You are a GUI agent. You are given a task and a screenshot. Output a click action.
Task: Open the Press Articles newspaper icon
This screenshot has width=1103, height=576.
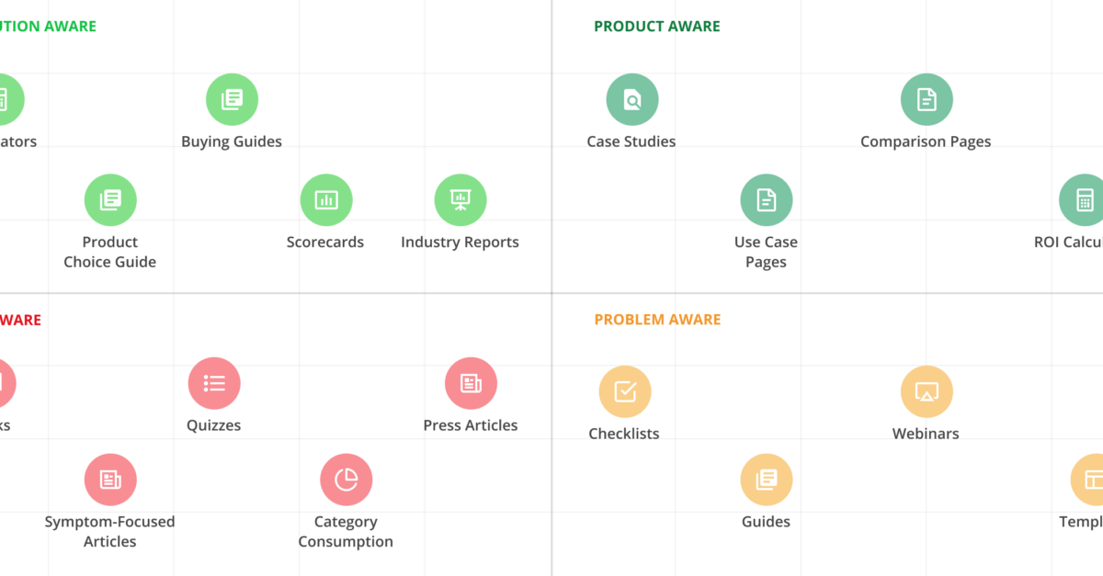click(x=471, y=383)
